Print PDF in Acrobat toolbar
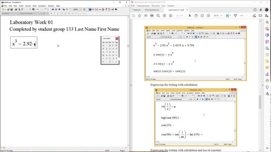This screenshot has height=152, width=271. tap(152, 16)
